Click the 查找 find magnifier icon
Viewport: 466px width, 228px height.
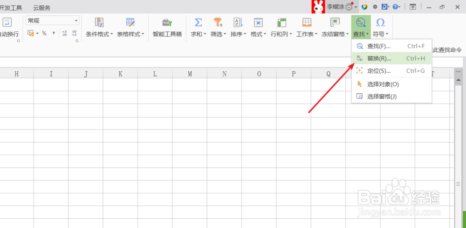tap(361, 22)
